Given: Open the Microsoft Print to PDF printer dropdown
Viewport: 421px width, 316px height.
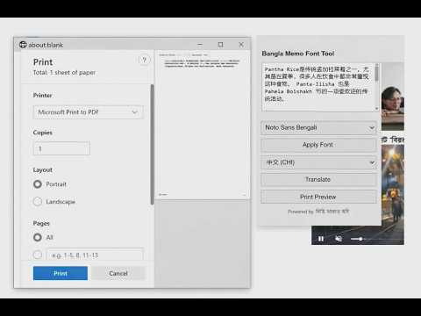Looking at the screenshot, I should pyautogui.click(x=89, y=112).
